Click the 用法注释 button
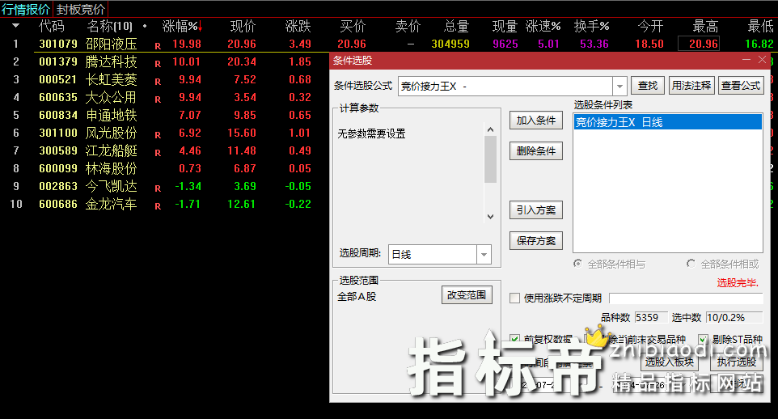Screen dimensions: 778x419 tap(691, 86)
